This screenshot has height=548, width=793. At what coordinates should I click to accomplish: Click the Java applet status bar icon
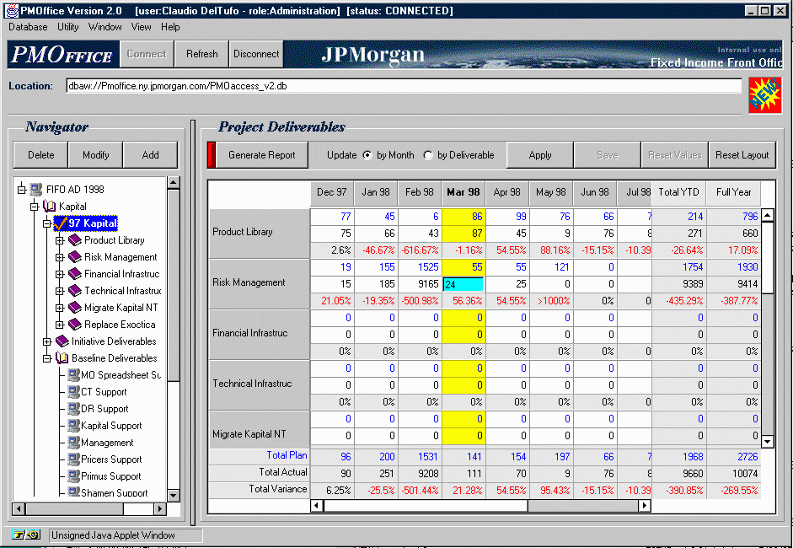pyautogui.click(x=26, y=535)
